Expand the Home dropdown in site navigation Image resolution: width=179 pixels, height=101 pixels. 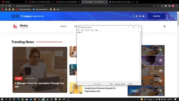[x=64, y=26]
